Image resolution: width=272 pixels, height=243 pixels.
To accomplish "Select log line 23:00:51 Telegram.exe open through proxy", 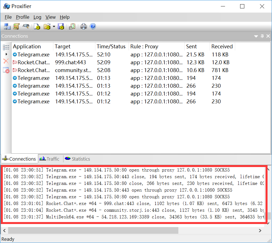I will point(117,170).
